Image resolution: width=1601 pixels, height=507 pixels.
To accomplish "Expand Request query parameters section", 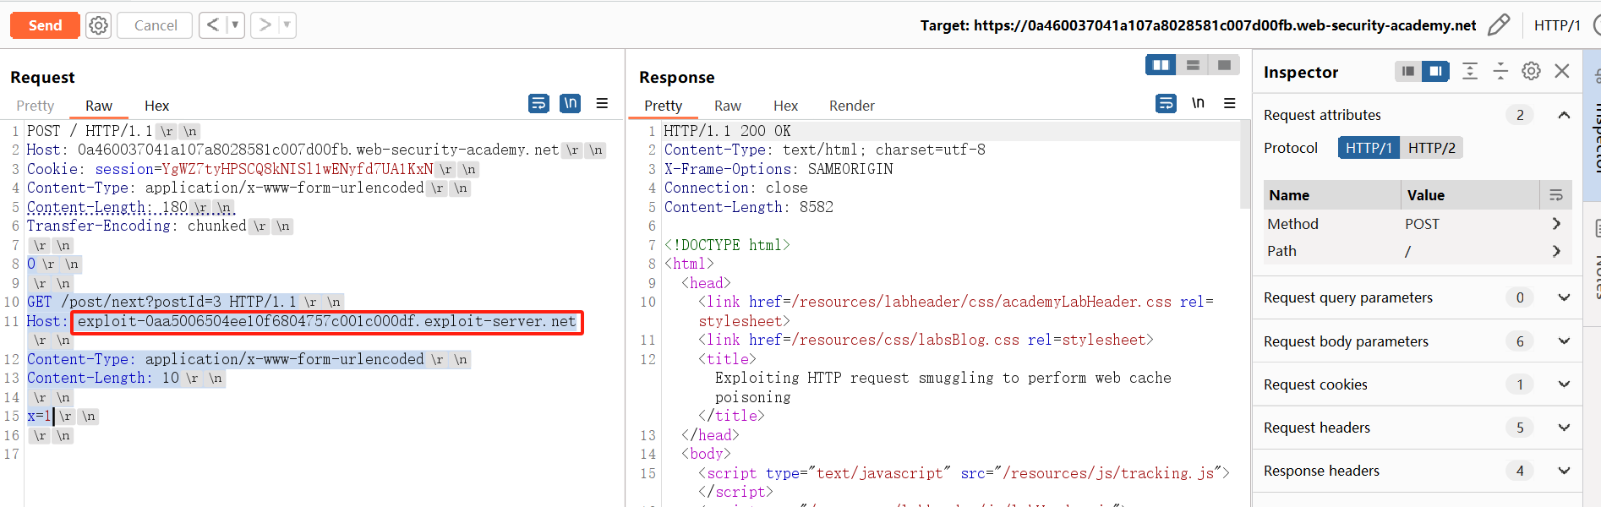I will (1564, 297).
